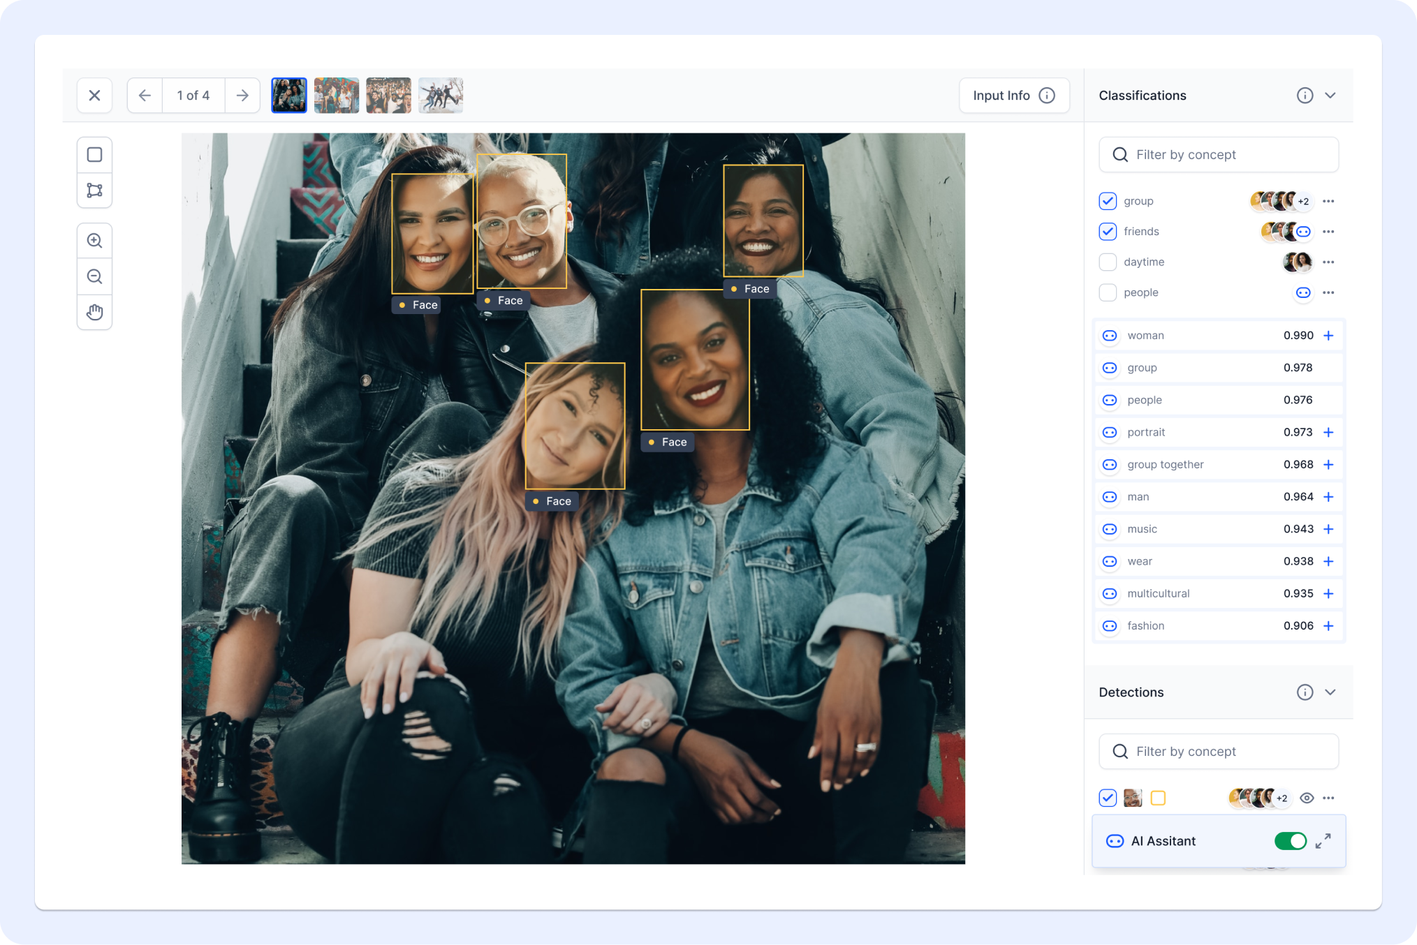The height and width of the screenshot is (945, 1417).
Task: Select the polygon annotation tool
Action: pyautogui.click(x=94, y=191)
